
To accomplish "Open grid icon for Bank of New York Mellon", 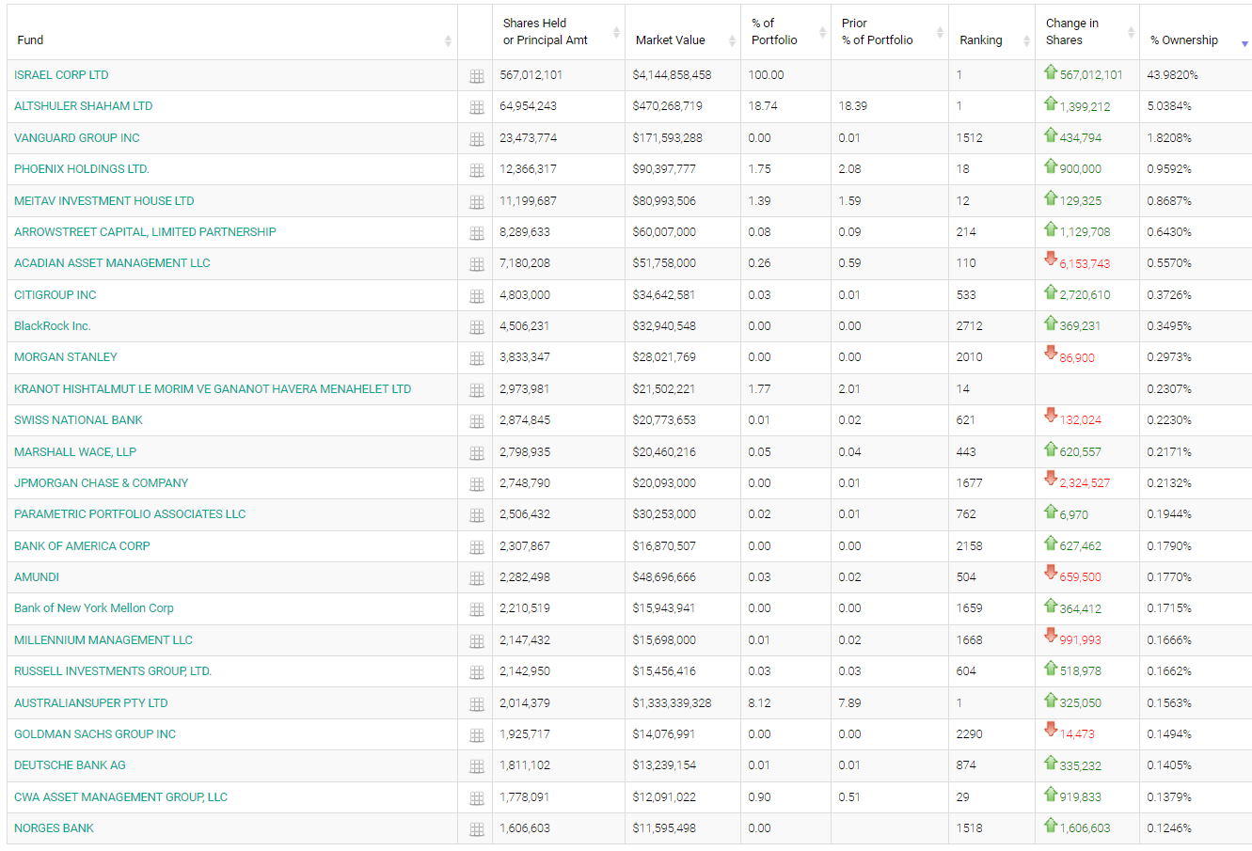I will [477, 609].
